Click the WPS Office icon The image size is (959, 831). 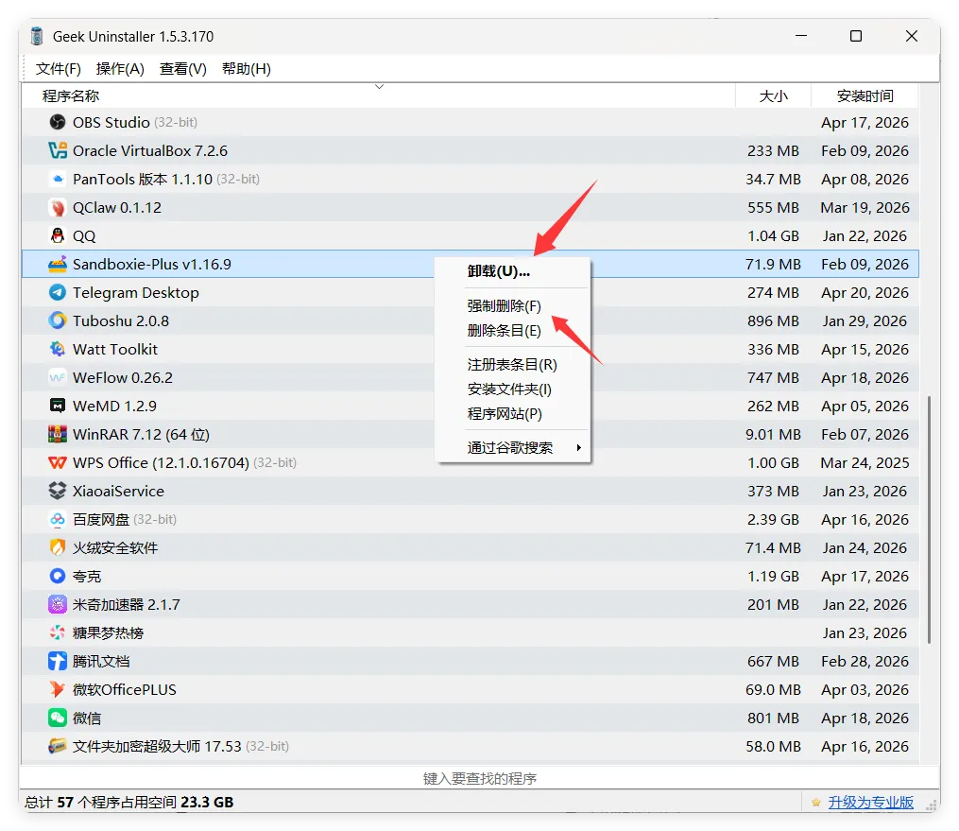[x=58, y=462]
